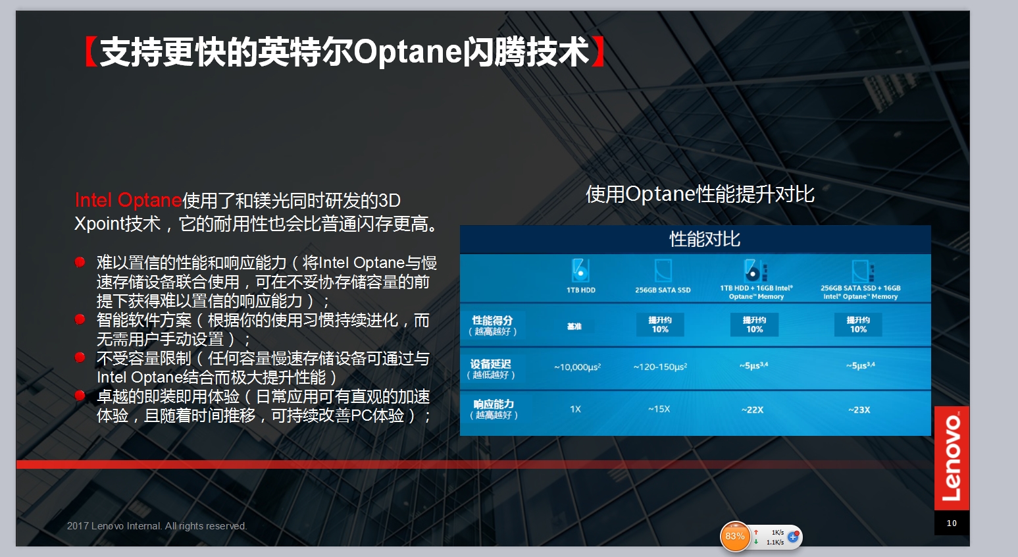Click the 1TB HDD + 16GB Intel Optane Memory label

pos(756,292)
